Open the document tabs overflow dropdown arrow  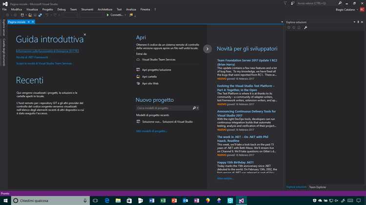click(x=282, y=22)
